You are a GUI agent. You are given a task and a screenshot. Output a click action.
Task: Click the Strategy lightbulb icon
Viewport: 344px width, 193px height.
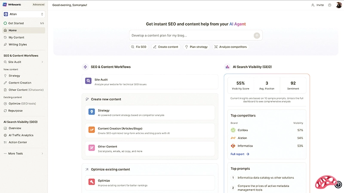coord(91,112)
